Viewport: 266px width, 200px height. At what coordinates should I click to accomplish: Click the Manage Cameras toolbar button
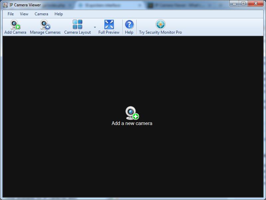point(45,27)
